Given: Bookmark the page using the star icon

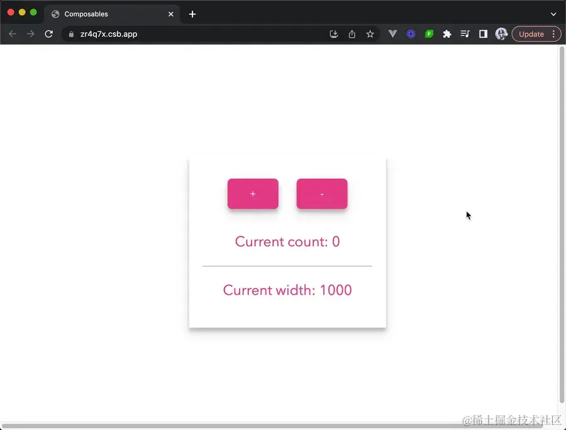Looking at the screenshot, I should pos(370,34).
